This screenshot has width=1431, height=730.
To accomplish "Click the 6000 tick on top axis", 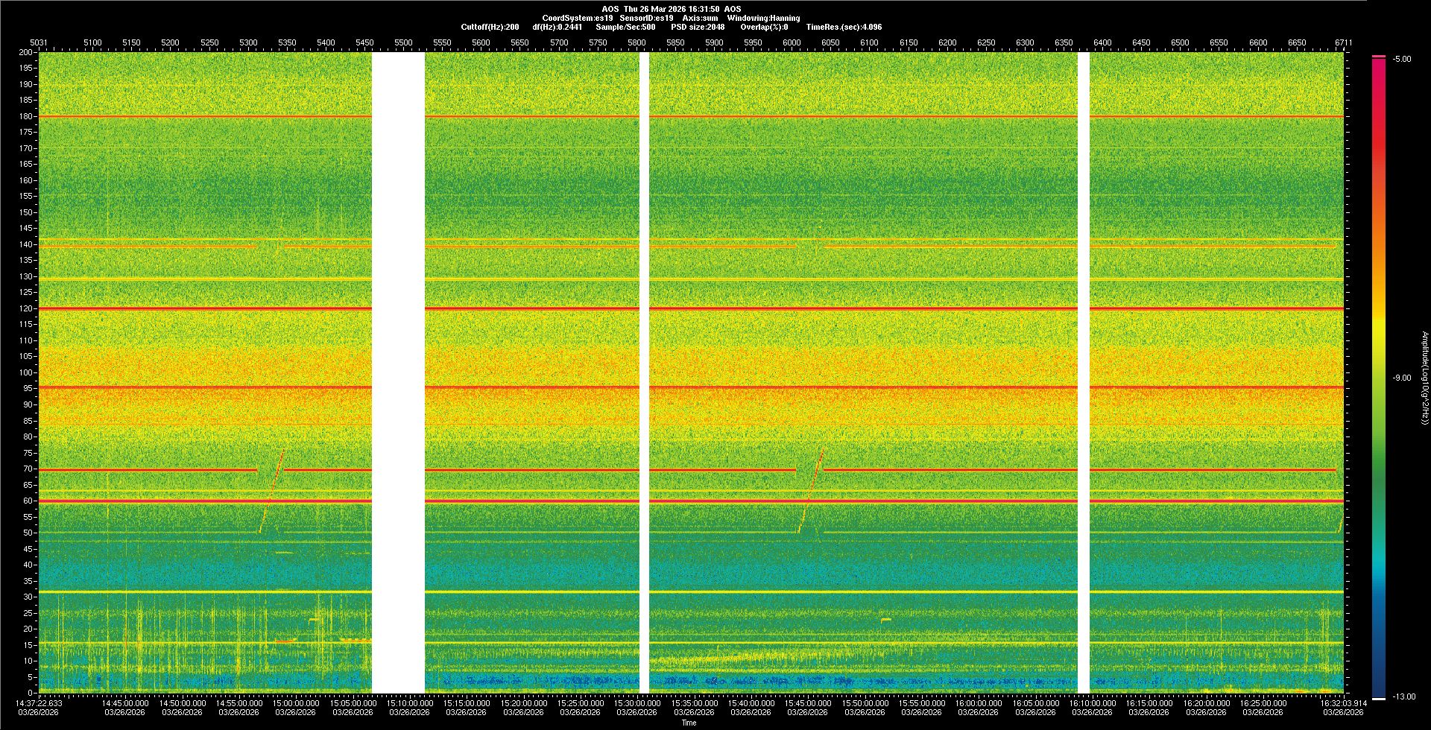I will pos(792,42).
